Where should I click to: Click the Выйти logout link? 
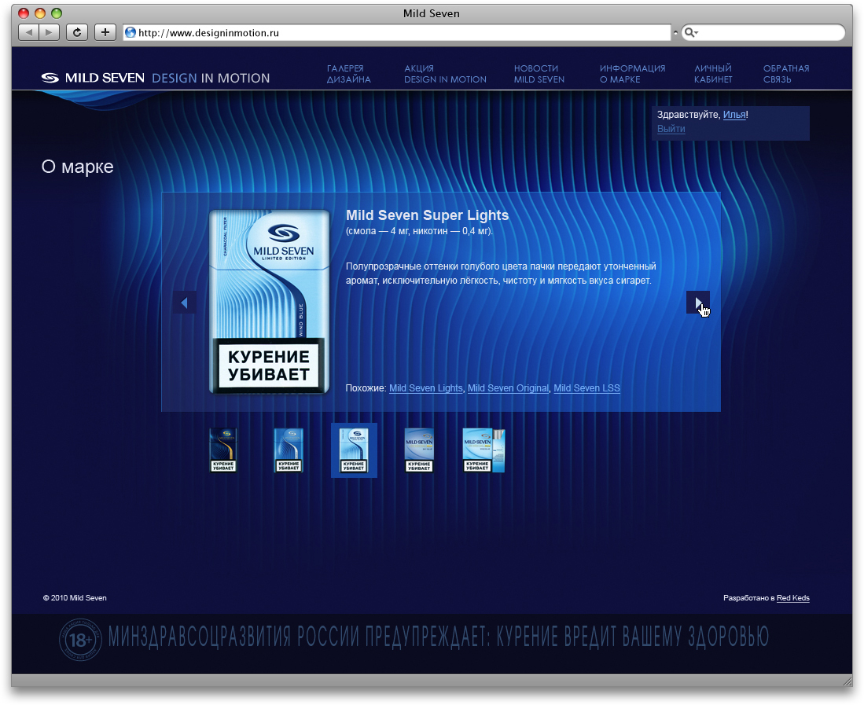pyautogui.click(x=671, y=129)
